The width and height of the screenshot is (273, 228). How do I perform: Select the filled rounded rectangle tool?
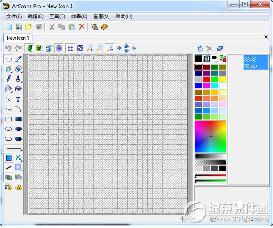pos(18,139)
